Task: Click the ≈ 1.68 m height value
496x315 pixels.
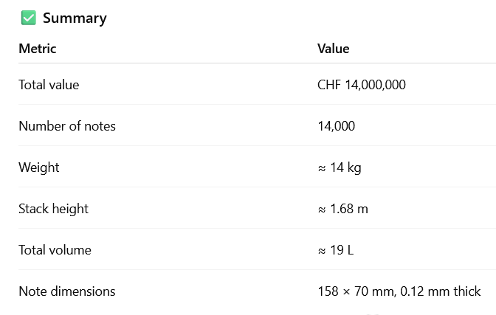Action: click(342, 209)
